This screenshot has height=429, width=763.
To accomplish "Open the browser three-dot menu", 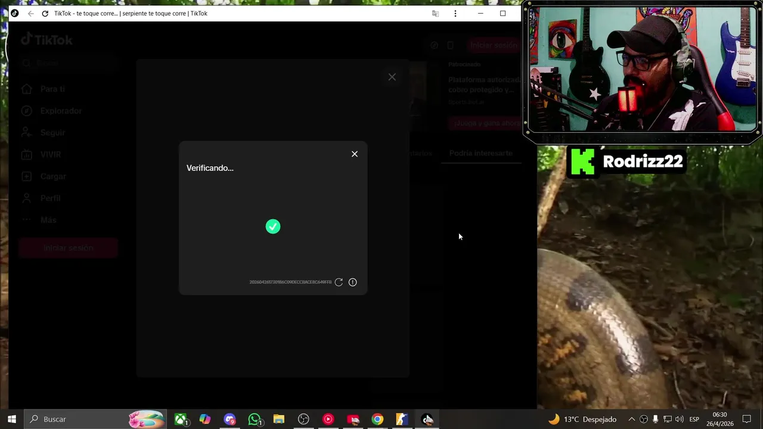I will tap(455, 13).
